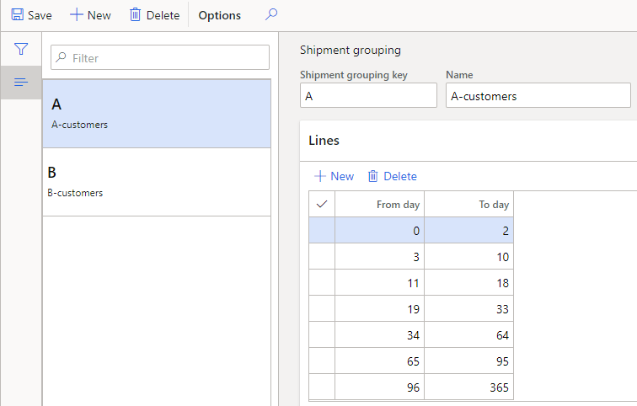Click the Shipment grouping key field

(368, 95)
